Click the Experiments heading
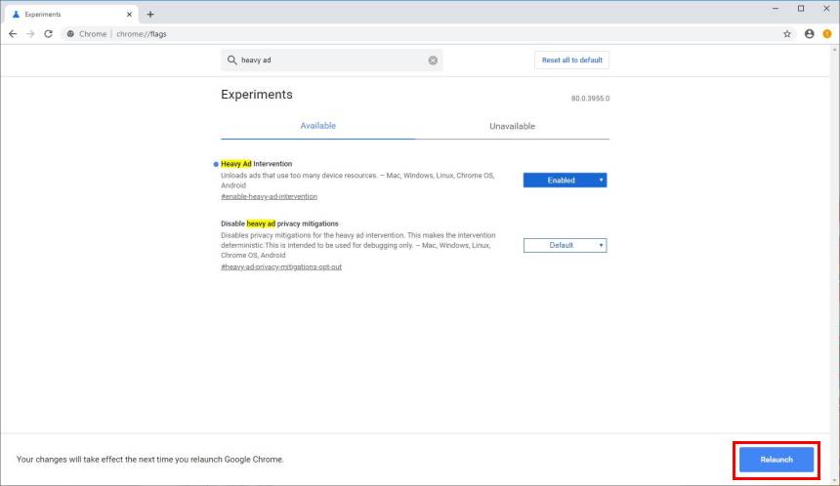Screen dimensions: 840x486 [257, 95]
